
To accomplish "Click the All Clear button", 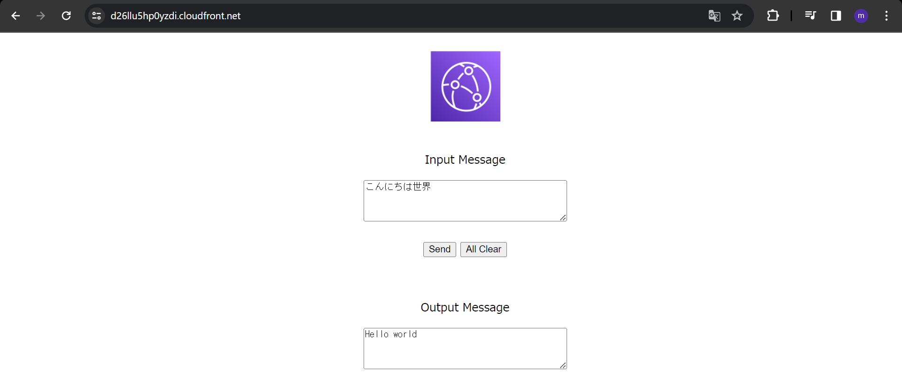I will coord(483,250).
